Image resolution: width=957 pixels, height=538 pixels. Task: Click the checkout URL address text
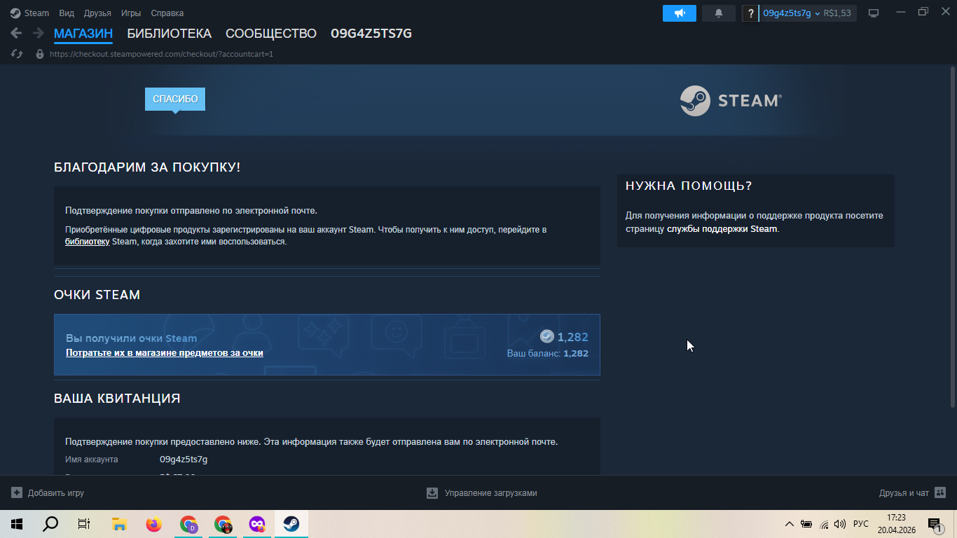pos(161,54)
